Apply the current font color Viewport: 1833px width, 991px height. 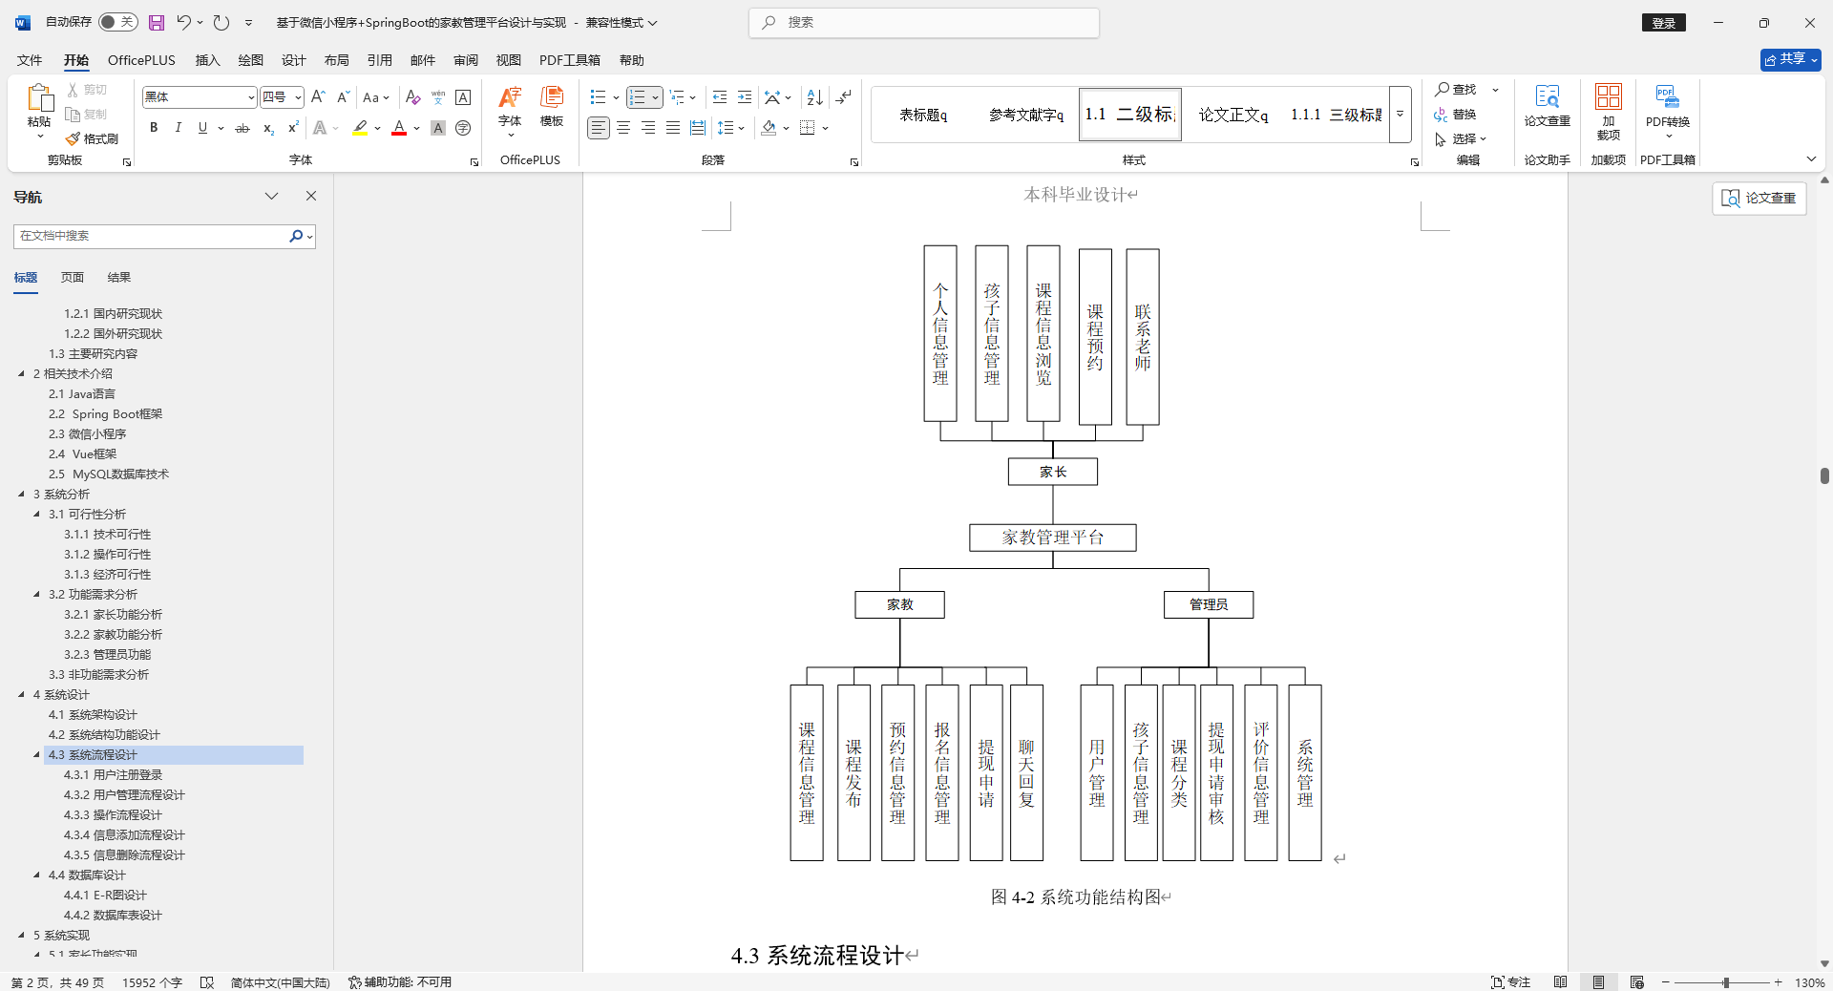(398, 127)
